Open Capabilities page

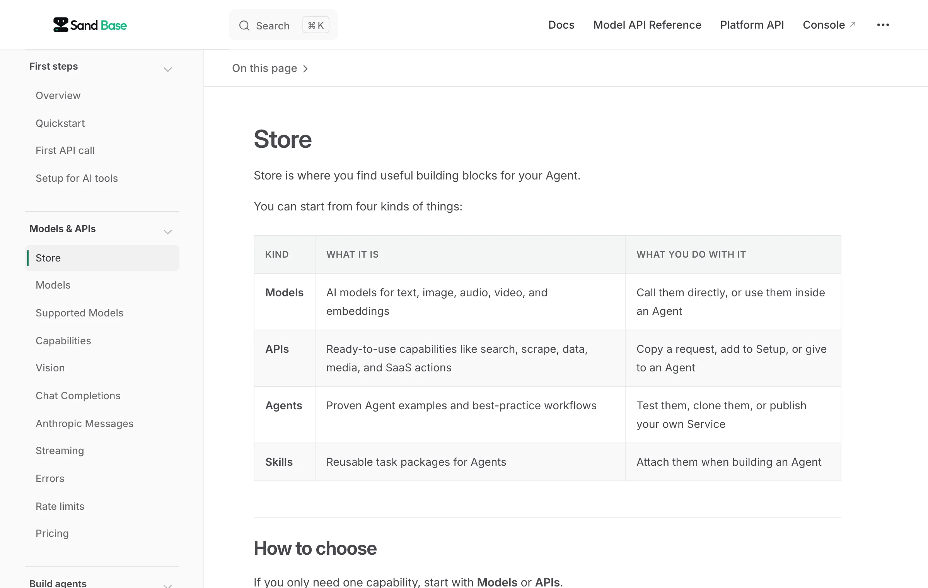coord(63,340)
